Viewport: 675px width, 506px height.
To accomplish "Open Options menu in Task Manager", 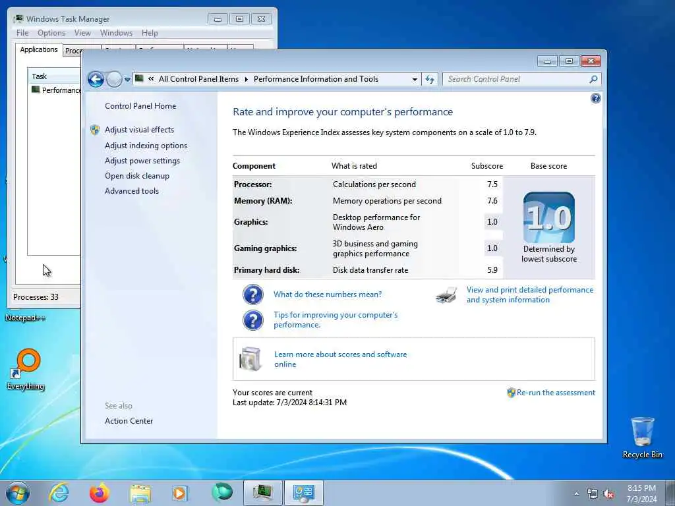I will pyautogui.click(x=51, y=33).
